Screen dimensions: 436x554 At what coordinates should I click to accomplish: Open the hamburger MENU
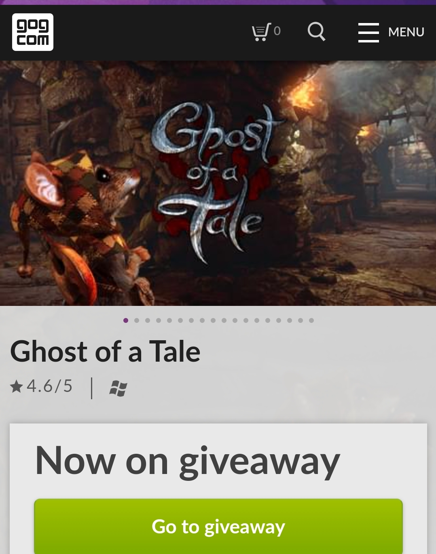[391, 32]
